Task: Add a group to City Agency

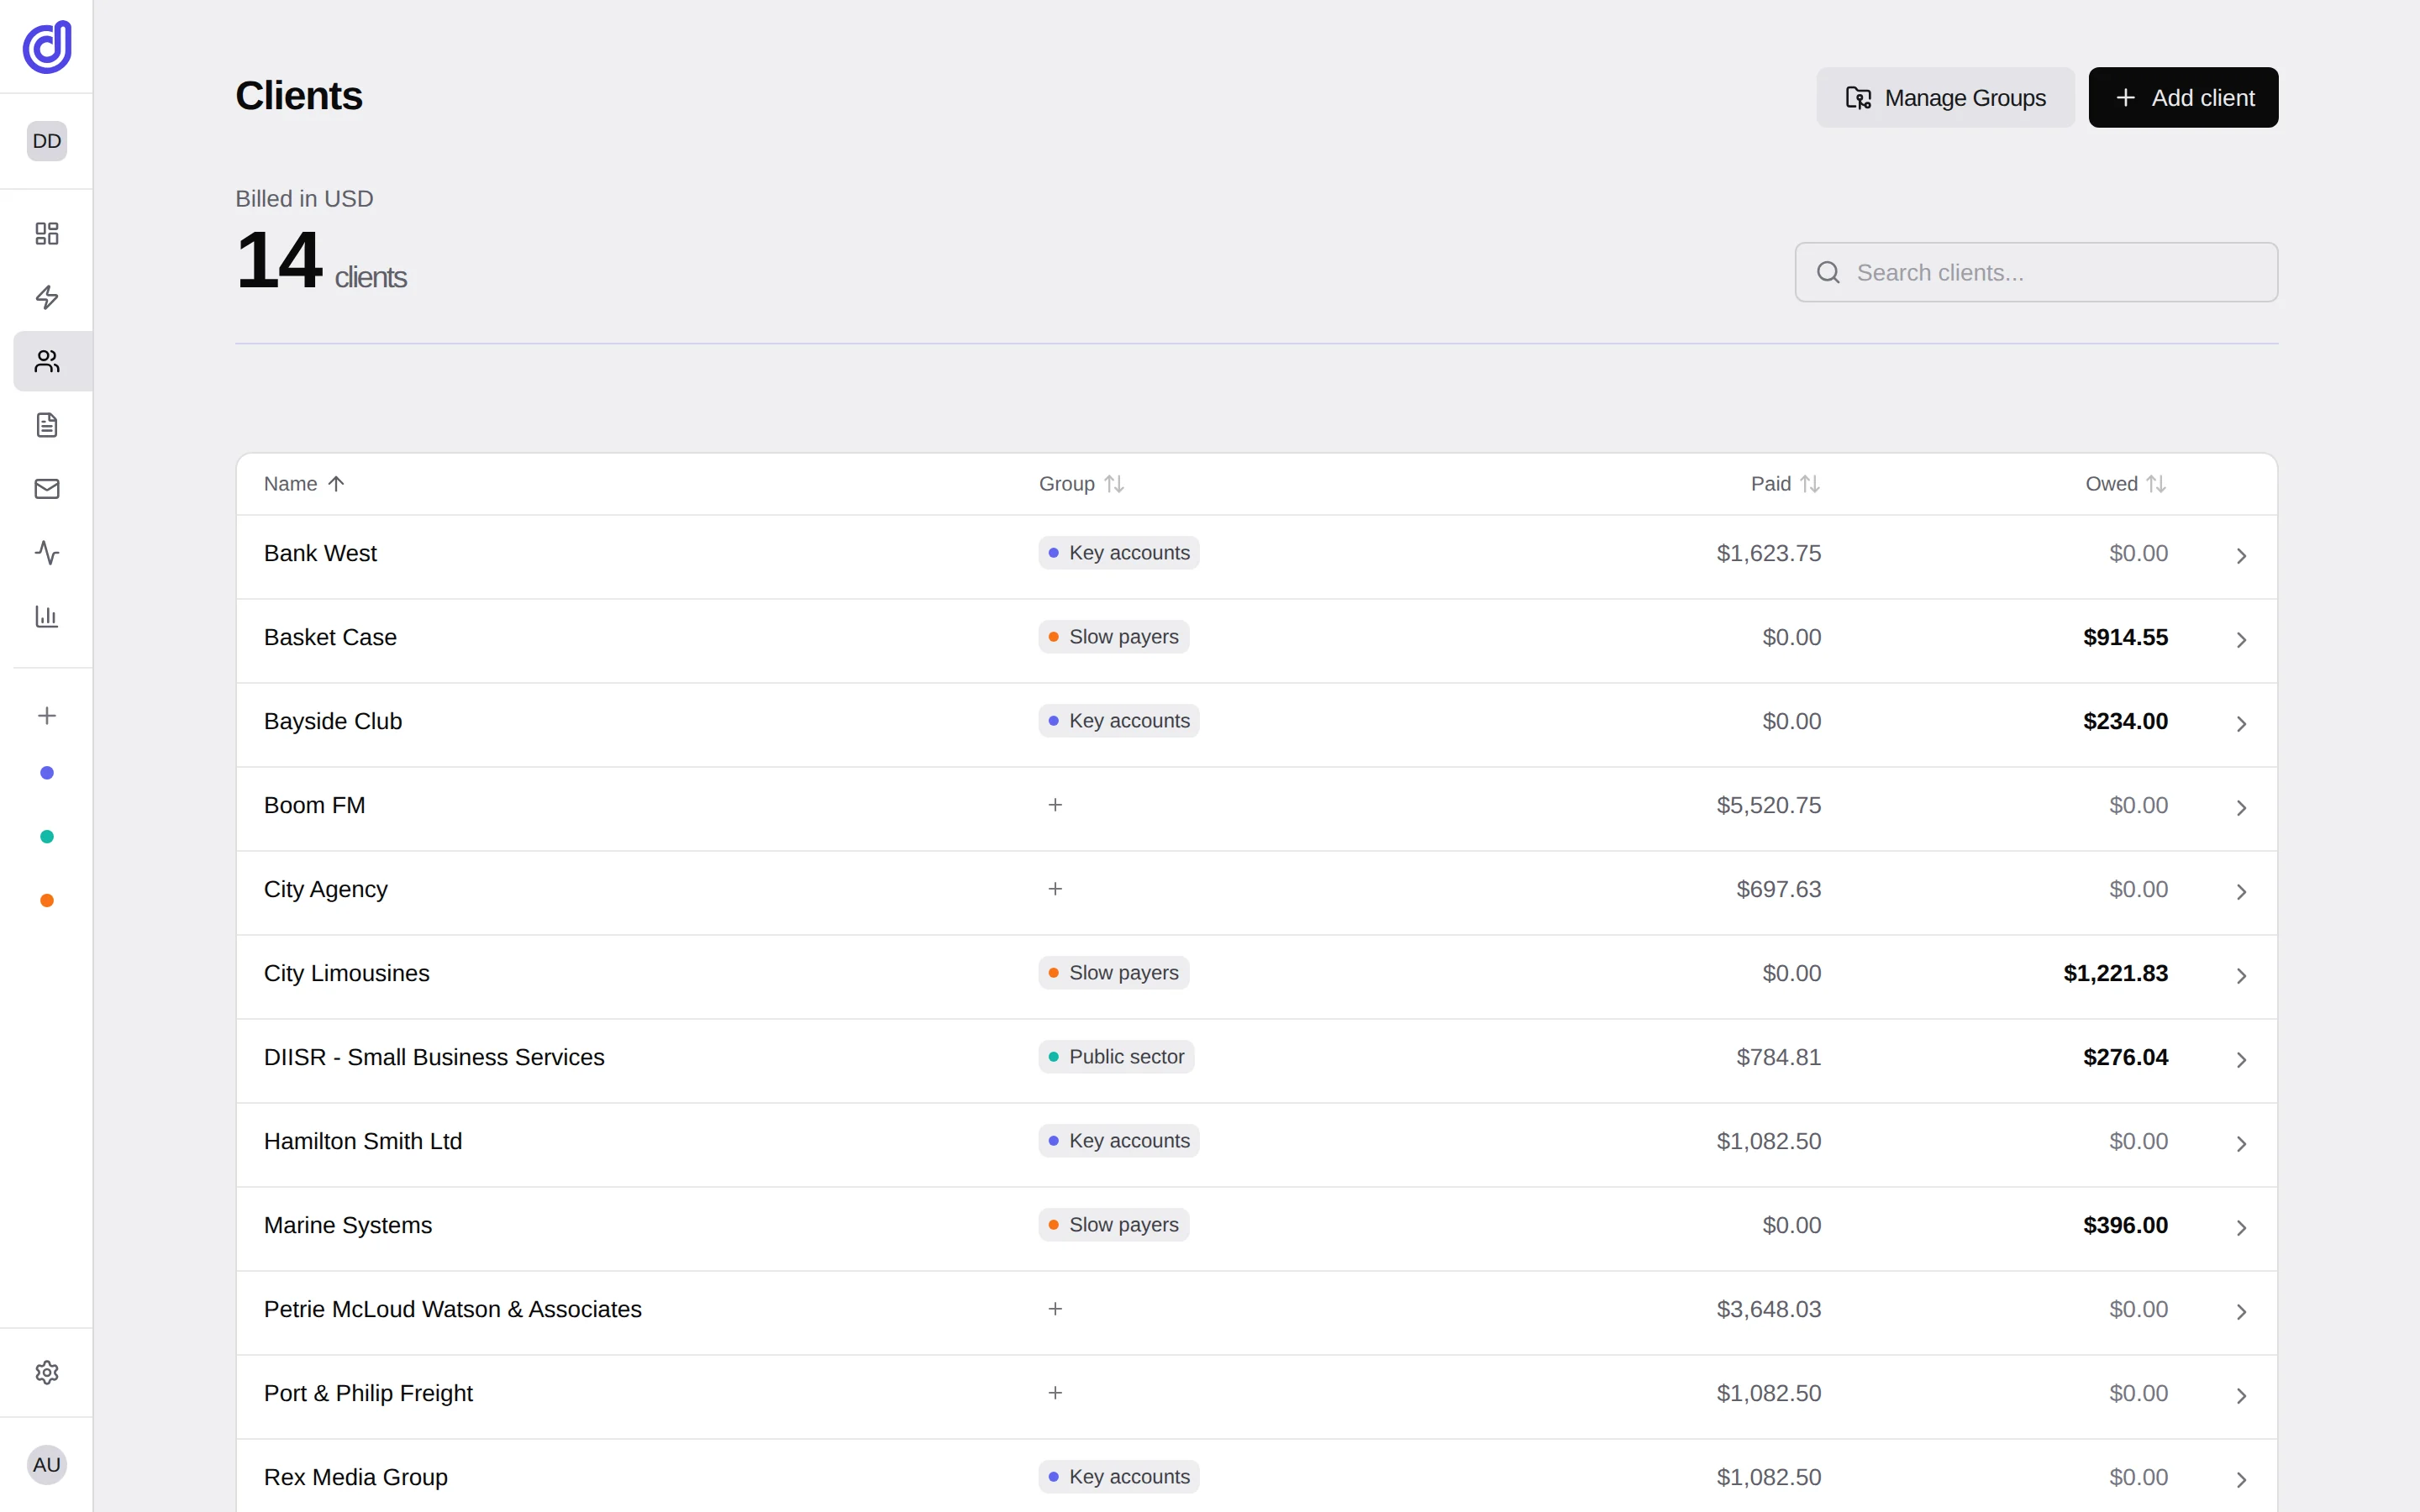Action: pyautogui.click(x=1055, y=889)
